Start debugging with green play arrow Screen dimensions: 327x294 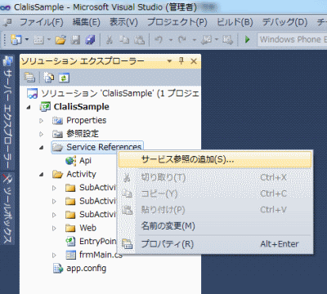pos(248,39)
